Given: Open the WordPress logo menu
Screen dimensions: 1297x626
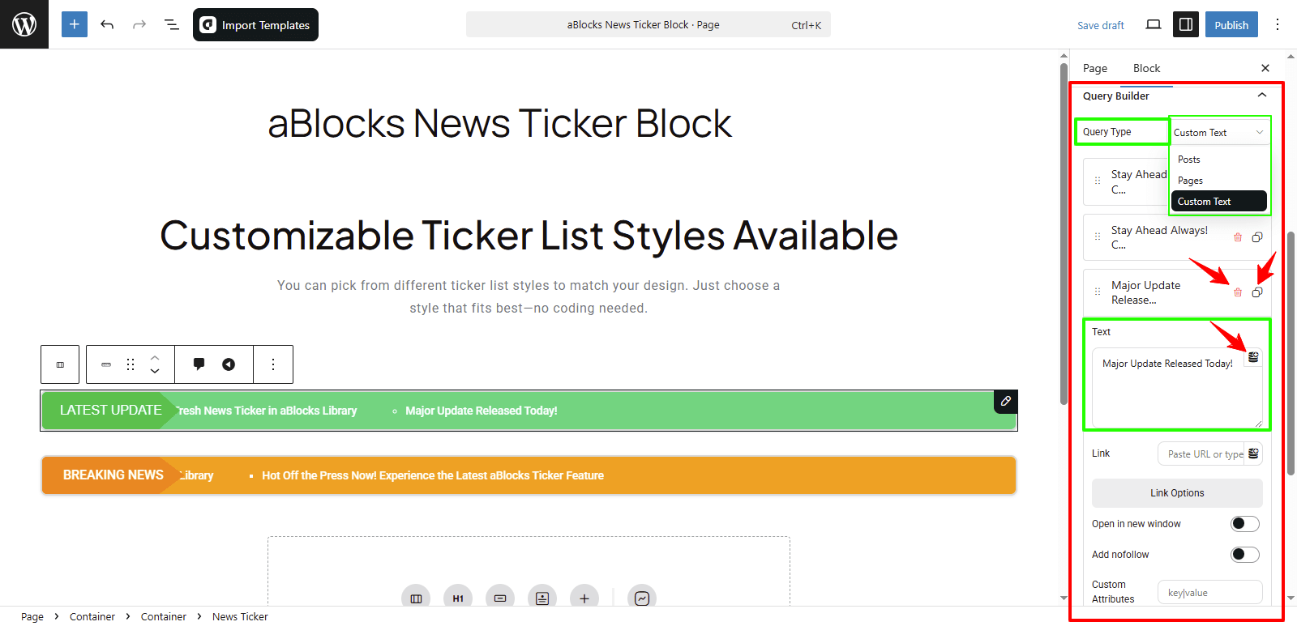Looking at the screenshot, I should tap(24, 24).
